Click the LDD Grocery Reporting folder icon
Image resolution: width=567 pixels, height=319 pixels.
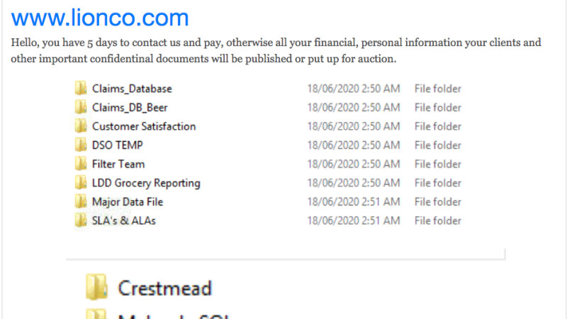click(80, 183)
